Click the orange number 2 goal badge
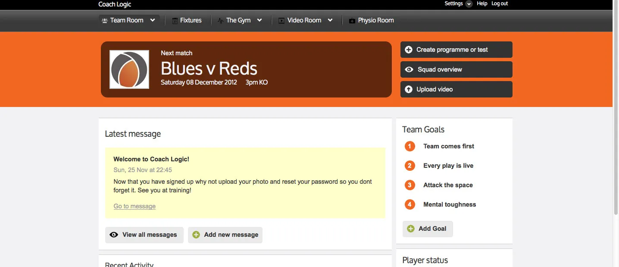 410,166
